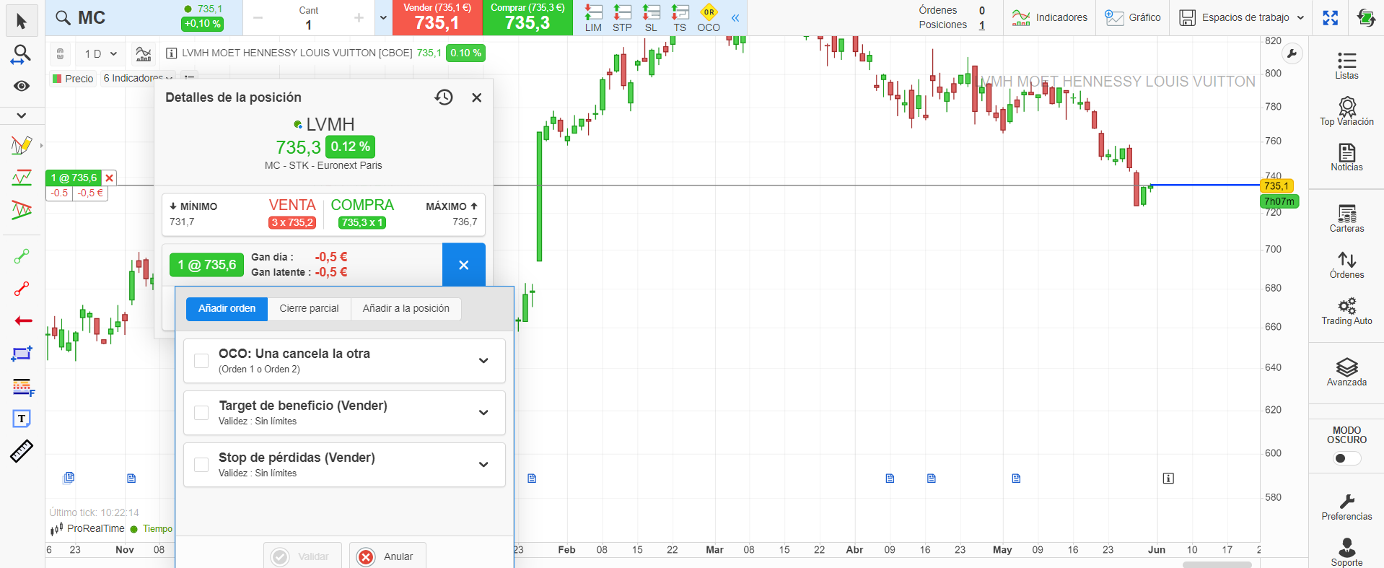
Task: Select the SL stop-loss order icon
Action: 651,18
